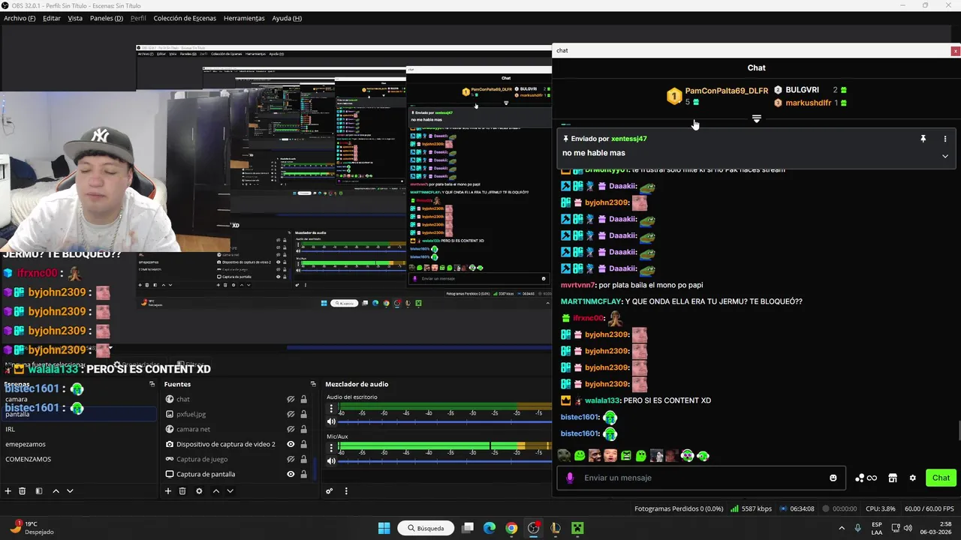The width and height of the screenshot is (961, 540).
Task: Open Colección de Escenas menu
Action: coord(185,18)
